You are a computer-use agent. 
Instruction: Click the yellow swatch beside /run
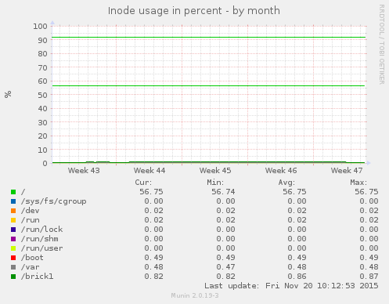pyautogui.click(x=13, y=220)
